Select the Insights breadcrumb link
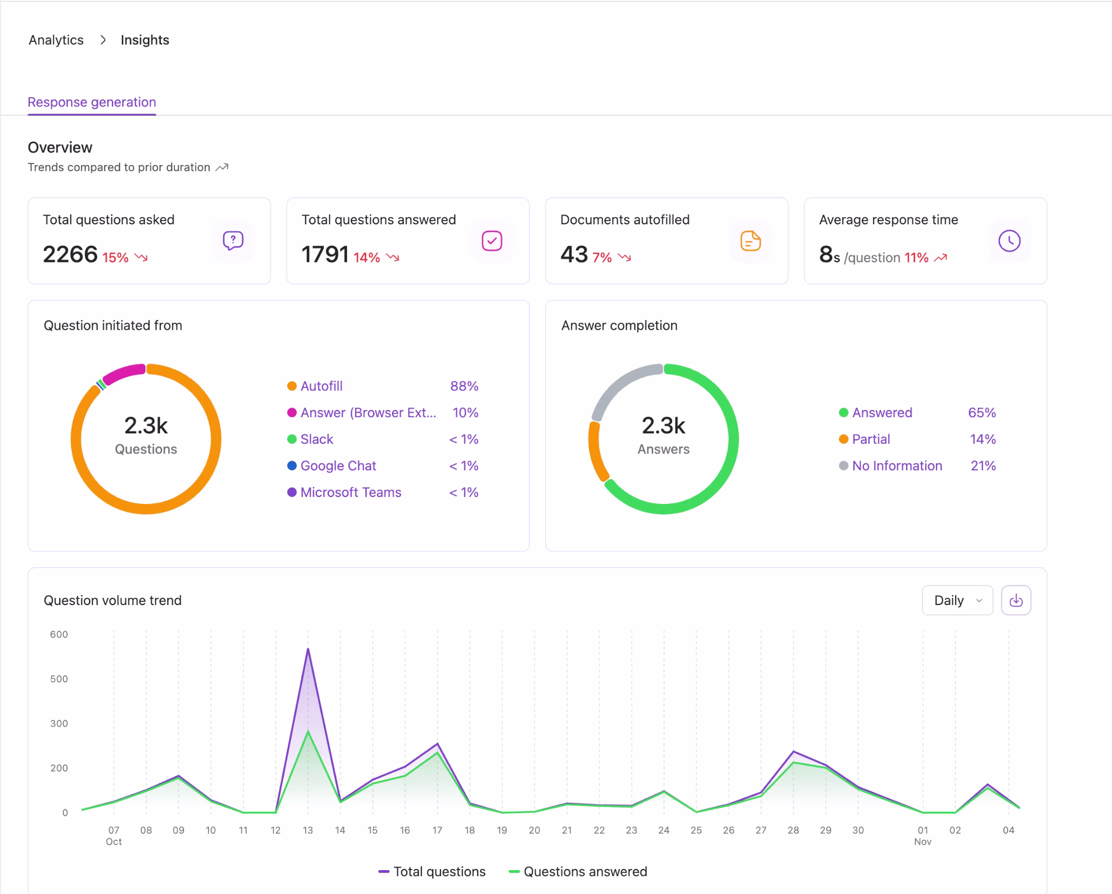Viewport: 1112px width, 894px height. coord(145,40)
